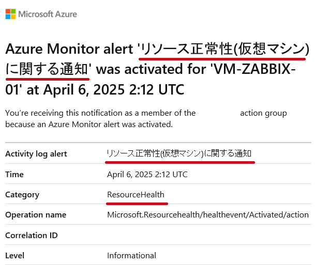315x265 pixels.
Task: Click the 'Correlation ID' row label
Action: pos(32,236)
